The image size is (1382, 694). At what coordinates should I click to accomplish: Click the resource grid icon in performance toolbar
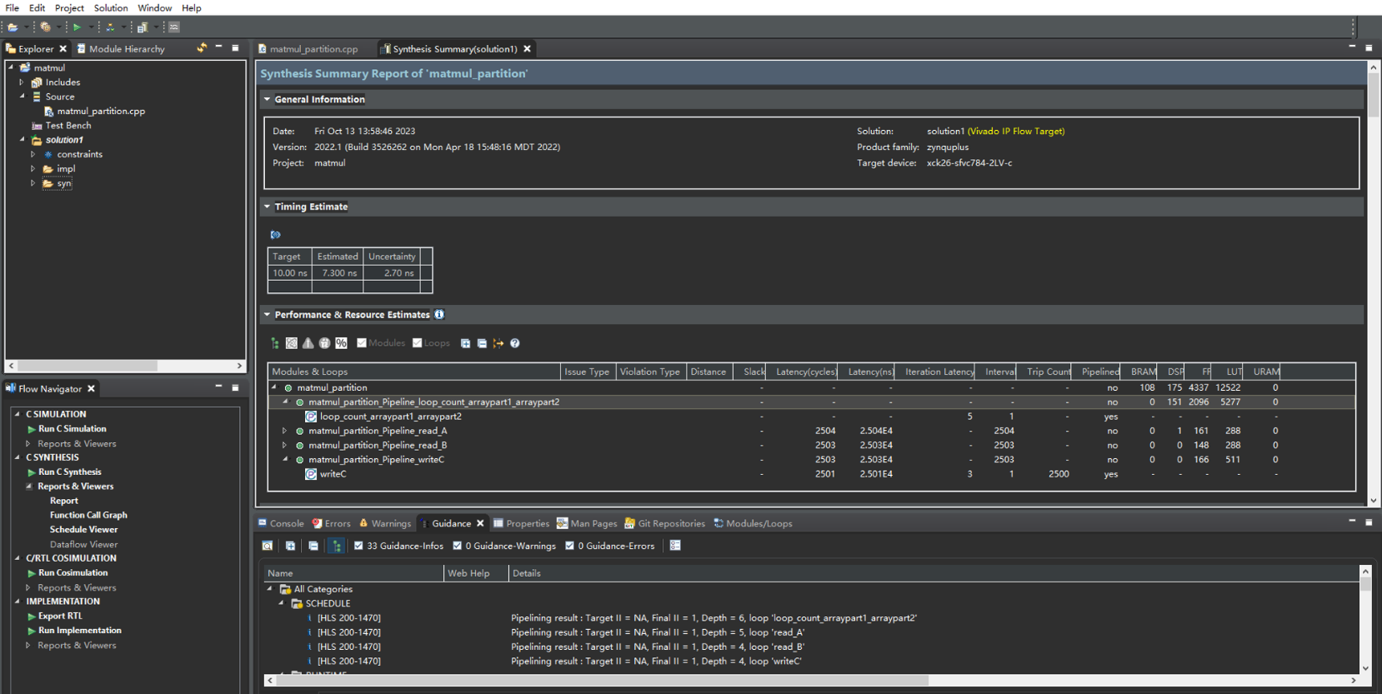pyautogui.click(x=292, y=343)
